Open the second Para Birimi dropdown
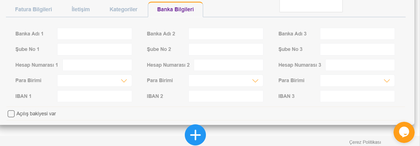The image size is (420, 146). 226,81
